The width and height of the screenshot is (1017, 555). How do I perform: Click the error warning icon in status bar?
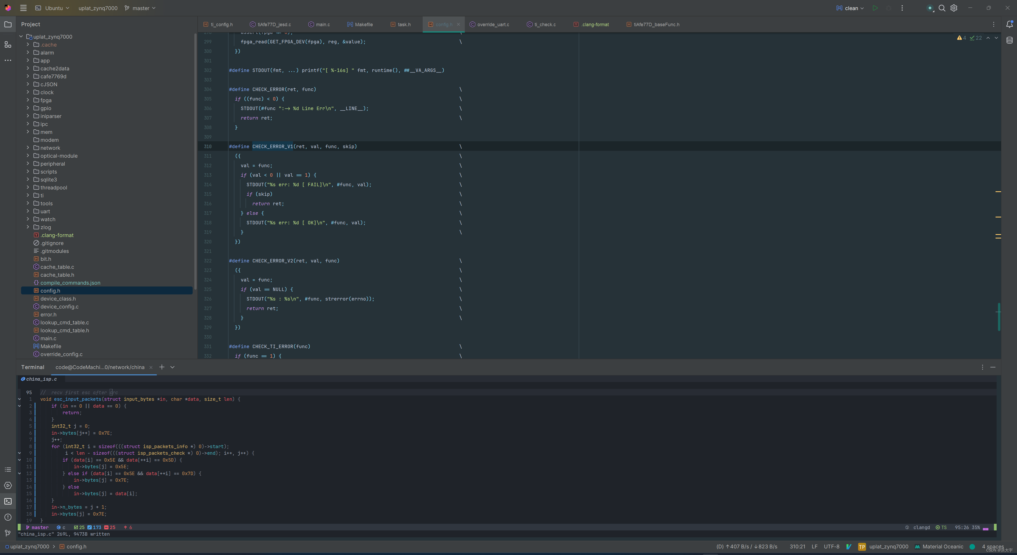[960, 38]
